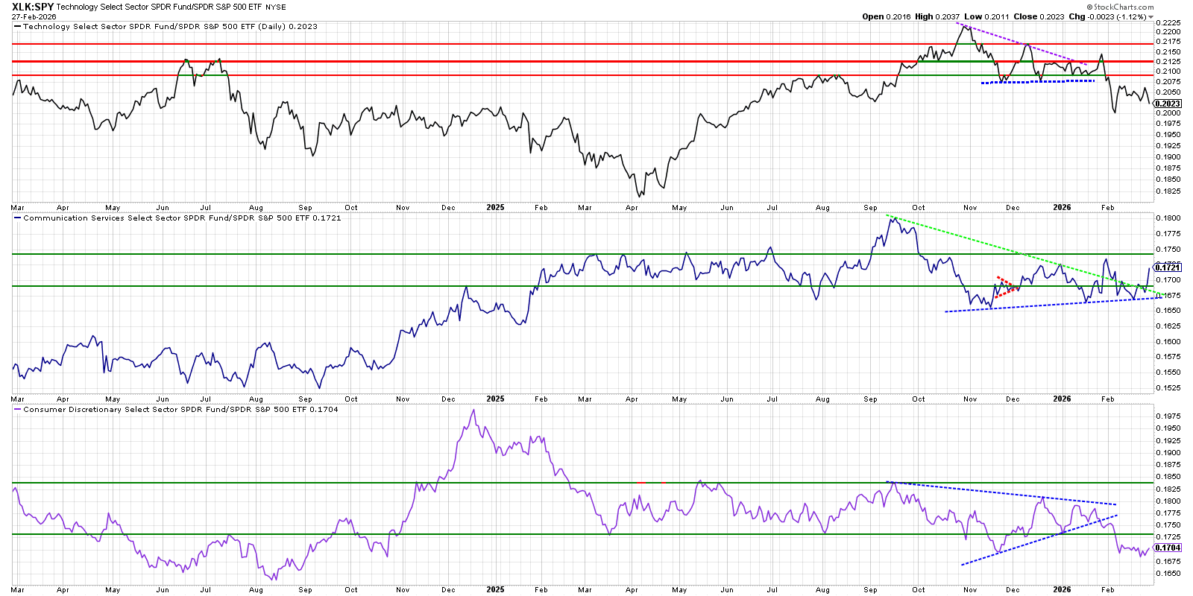
Task: Click the 0.2023 current price tag
Action: point(1168,104)
